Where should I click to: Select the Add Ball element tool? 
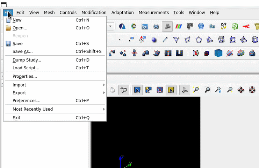(x=154, y=40)
